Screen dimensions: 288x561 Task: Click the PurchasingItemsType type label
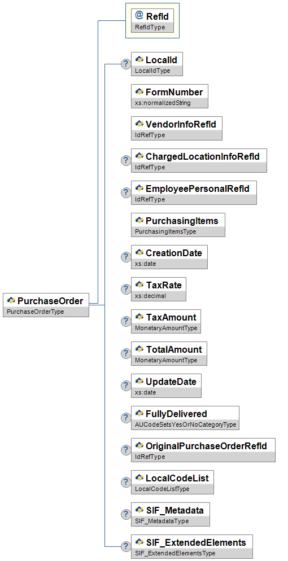(x=165, y=231)
